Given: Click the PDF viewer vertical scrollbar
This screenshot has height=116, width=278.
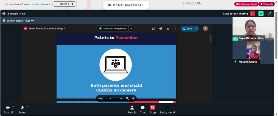Looking at the screenshot, I should [211, 38].
